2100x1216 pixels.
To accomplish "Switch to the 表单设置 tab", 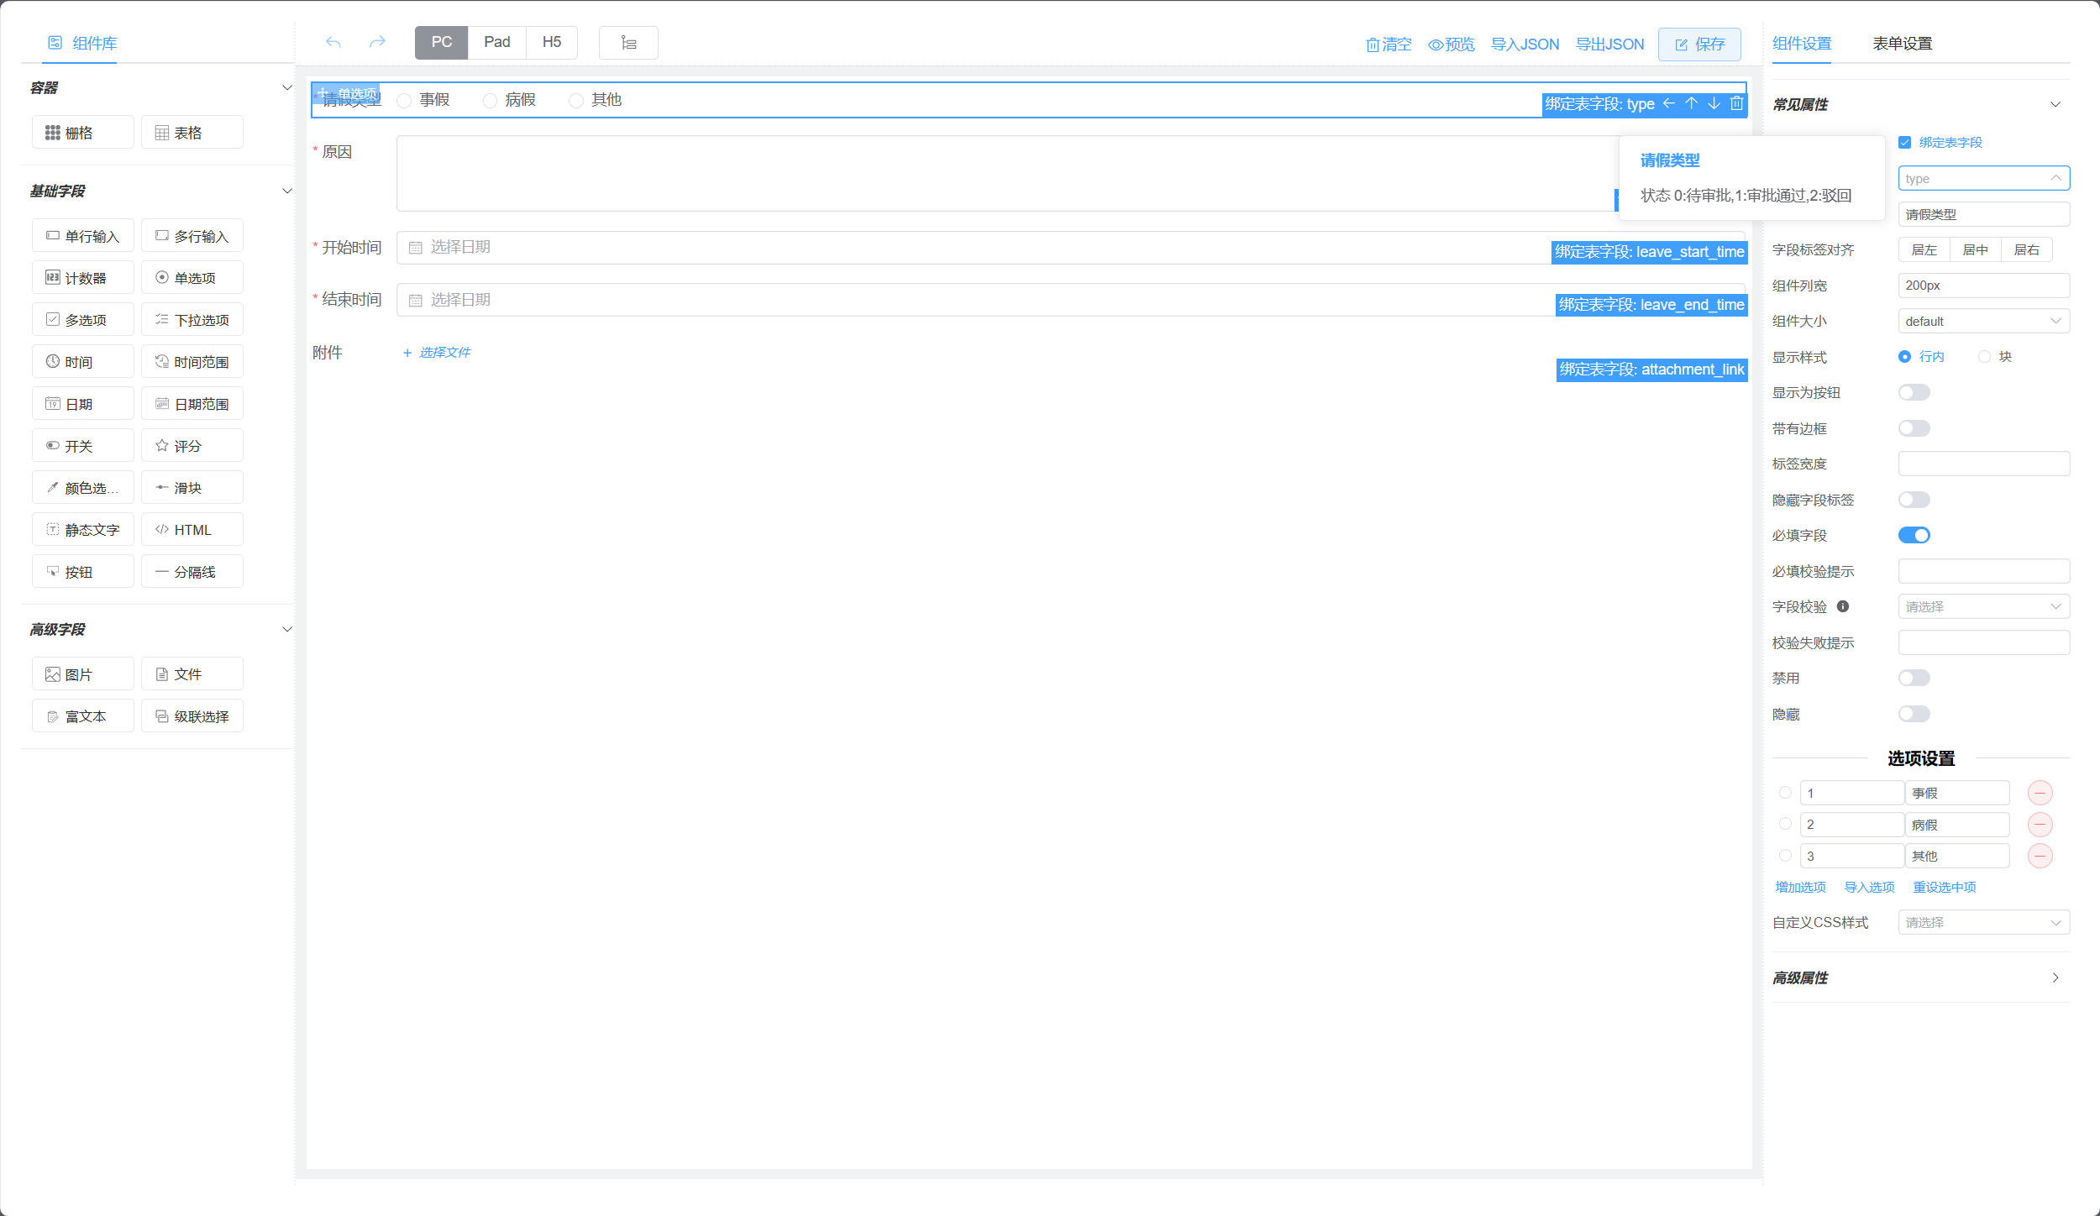I will pos(1902,44).
